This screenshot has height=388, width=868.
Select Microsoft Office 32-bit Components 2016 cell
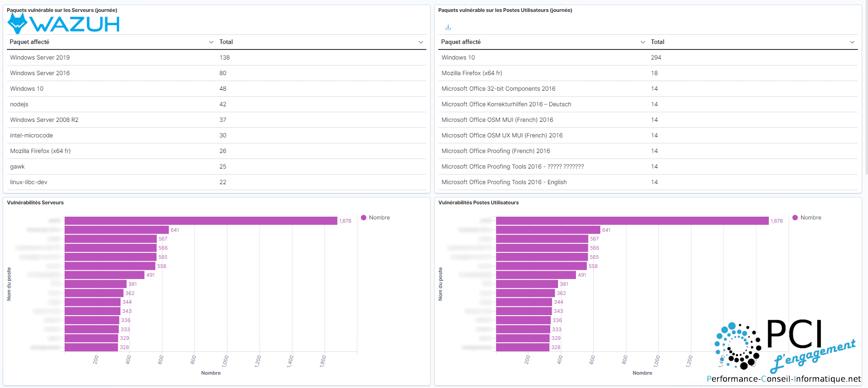[x=498, y=88]
